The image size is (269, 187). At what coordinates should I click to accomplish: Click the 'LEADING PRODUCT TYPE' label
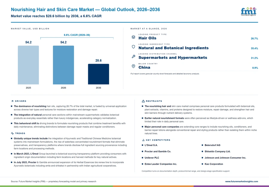click(x=152, y=34)
